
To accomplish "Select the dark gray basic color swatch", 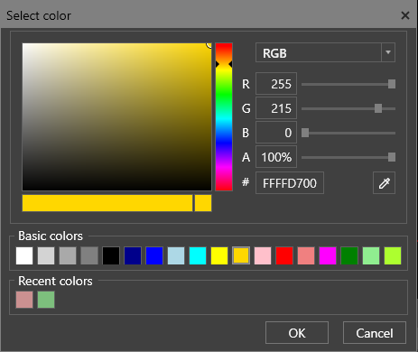I will tap(89, 255).
